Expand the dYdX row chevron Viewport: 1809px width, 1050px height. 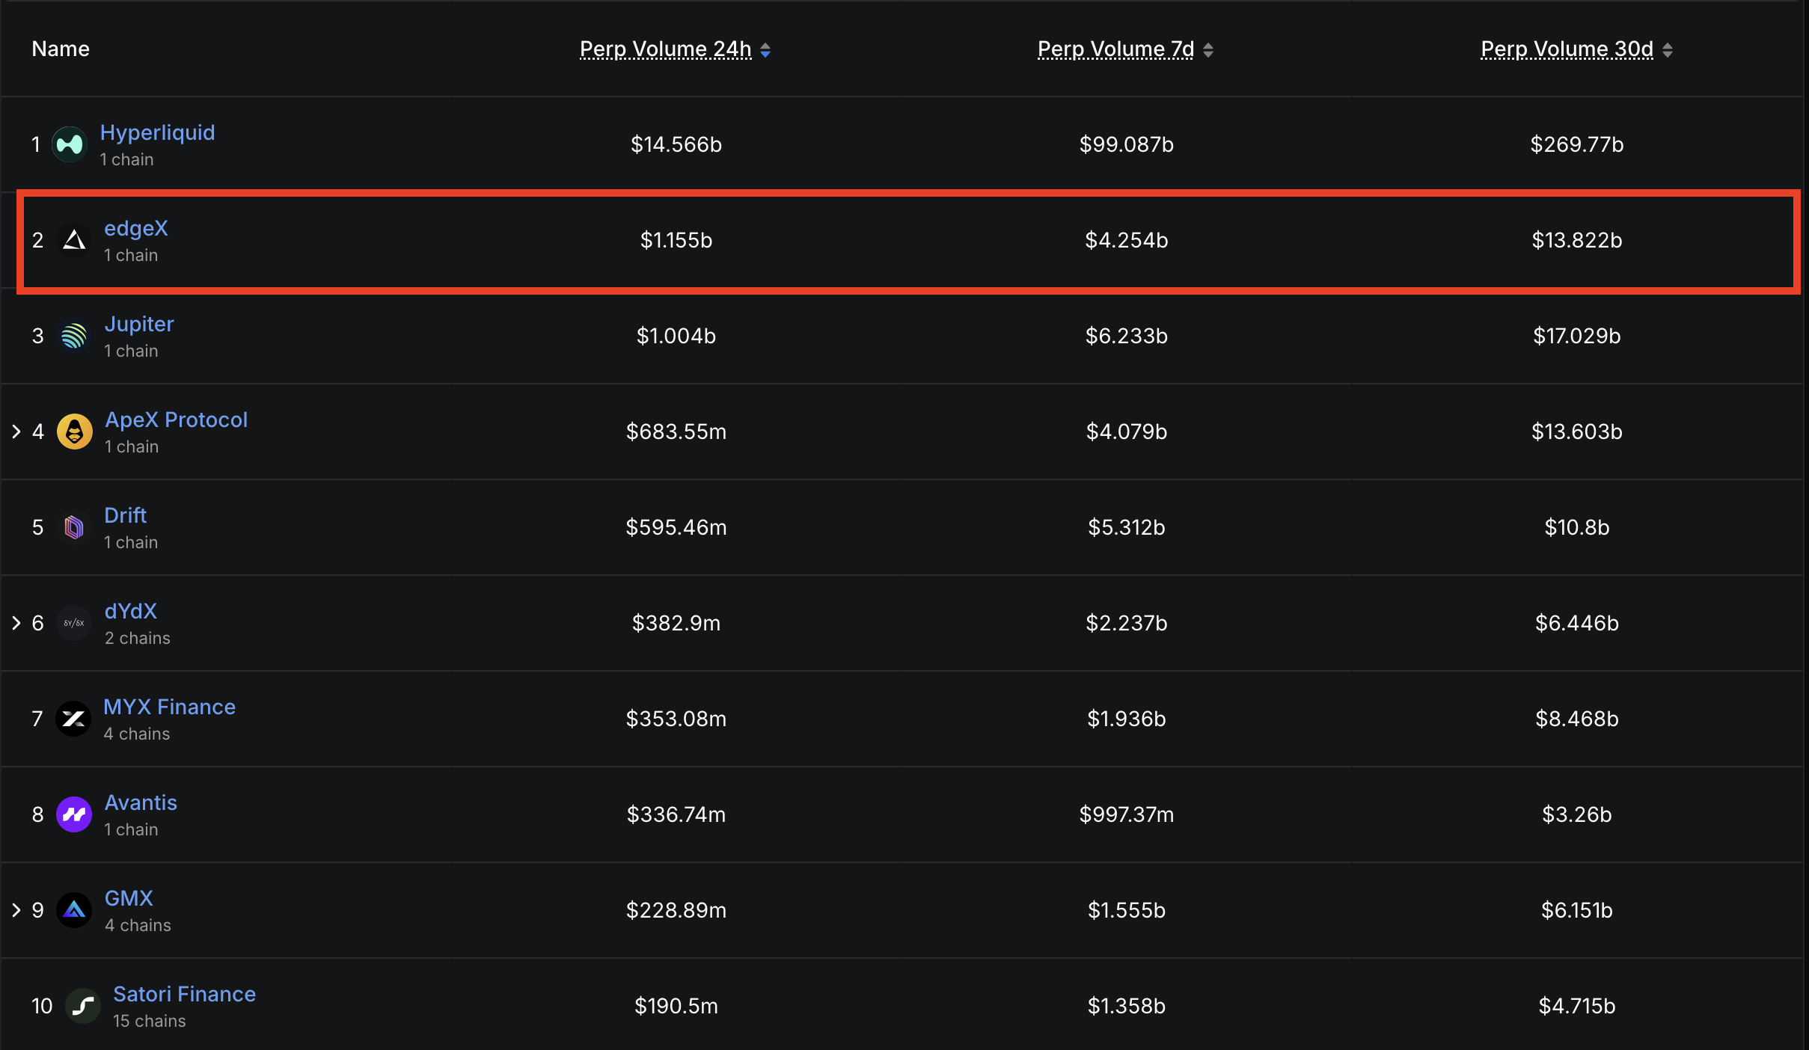[16, 623]
